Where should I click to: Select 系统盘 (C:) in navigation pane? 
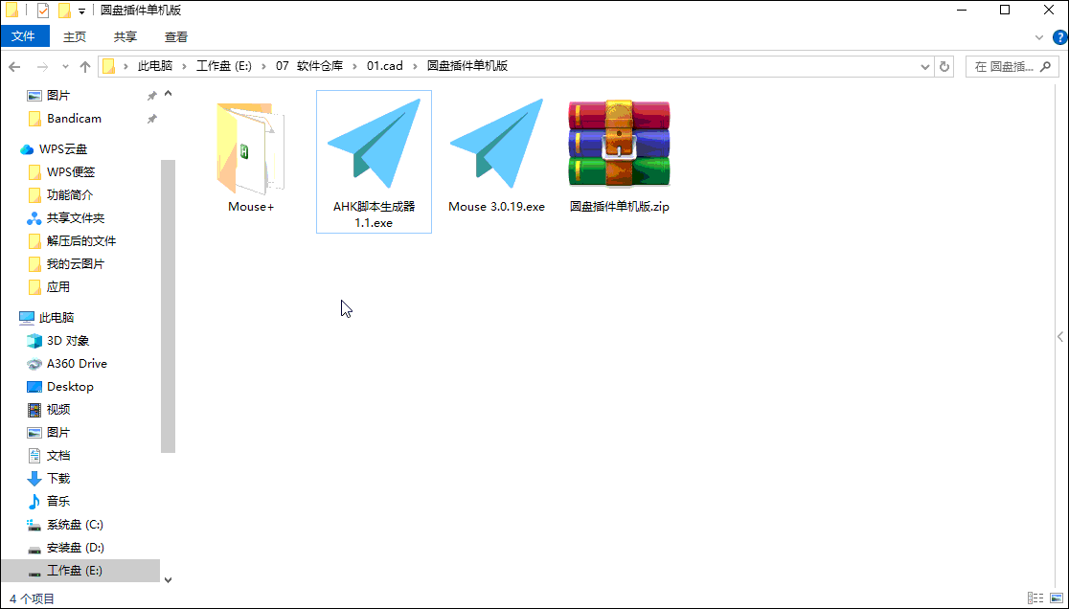tap(75, 525)
